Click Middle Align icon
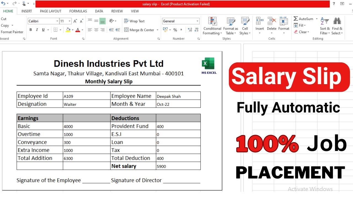This screenshot has width=353, height=198. 96,21
